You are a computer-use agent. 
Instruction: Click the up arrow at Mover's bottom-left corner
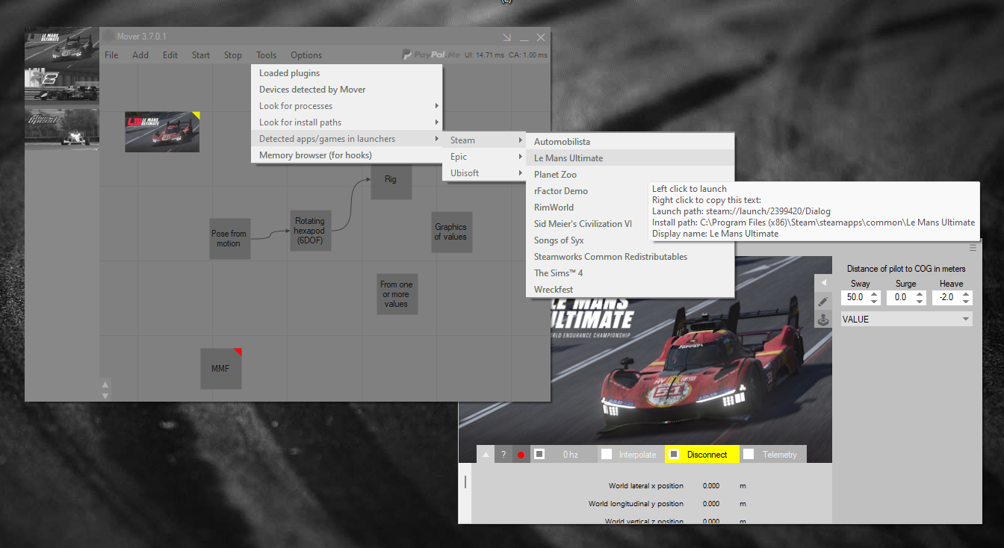(x=105, y=385)
